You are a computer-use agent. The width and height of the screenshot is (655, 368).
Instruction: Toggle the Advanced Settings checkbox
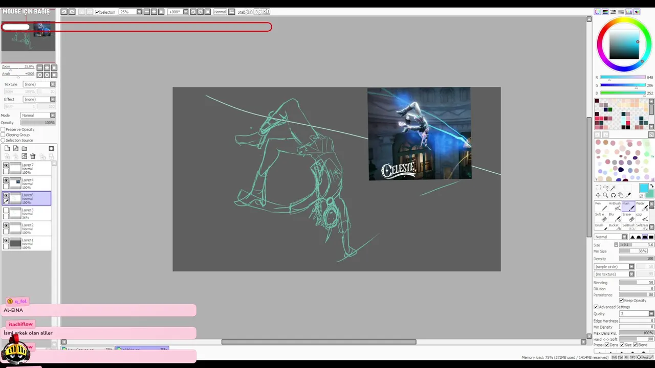pyautogui.click(x=596, y=307)
